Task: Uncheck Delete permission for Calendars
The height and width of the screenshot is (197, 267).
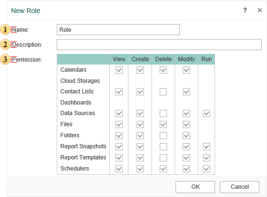Action: [163, 70]
